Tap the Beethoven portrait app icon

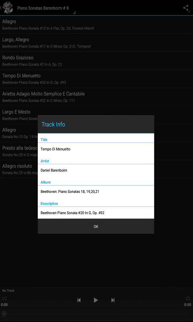tap(8, 8)
